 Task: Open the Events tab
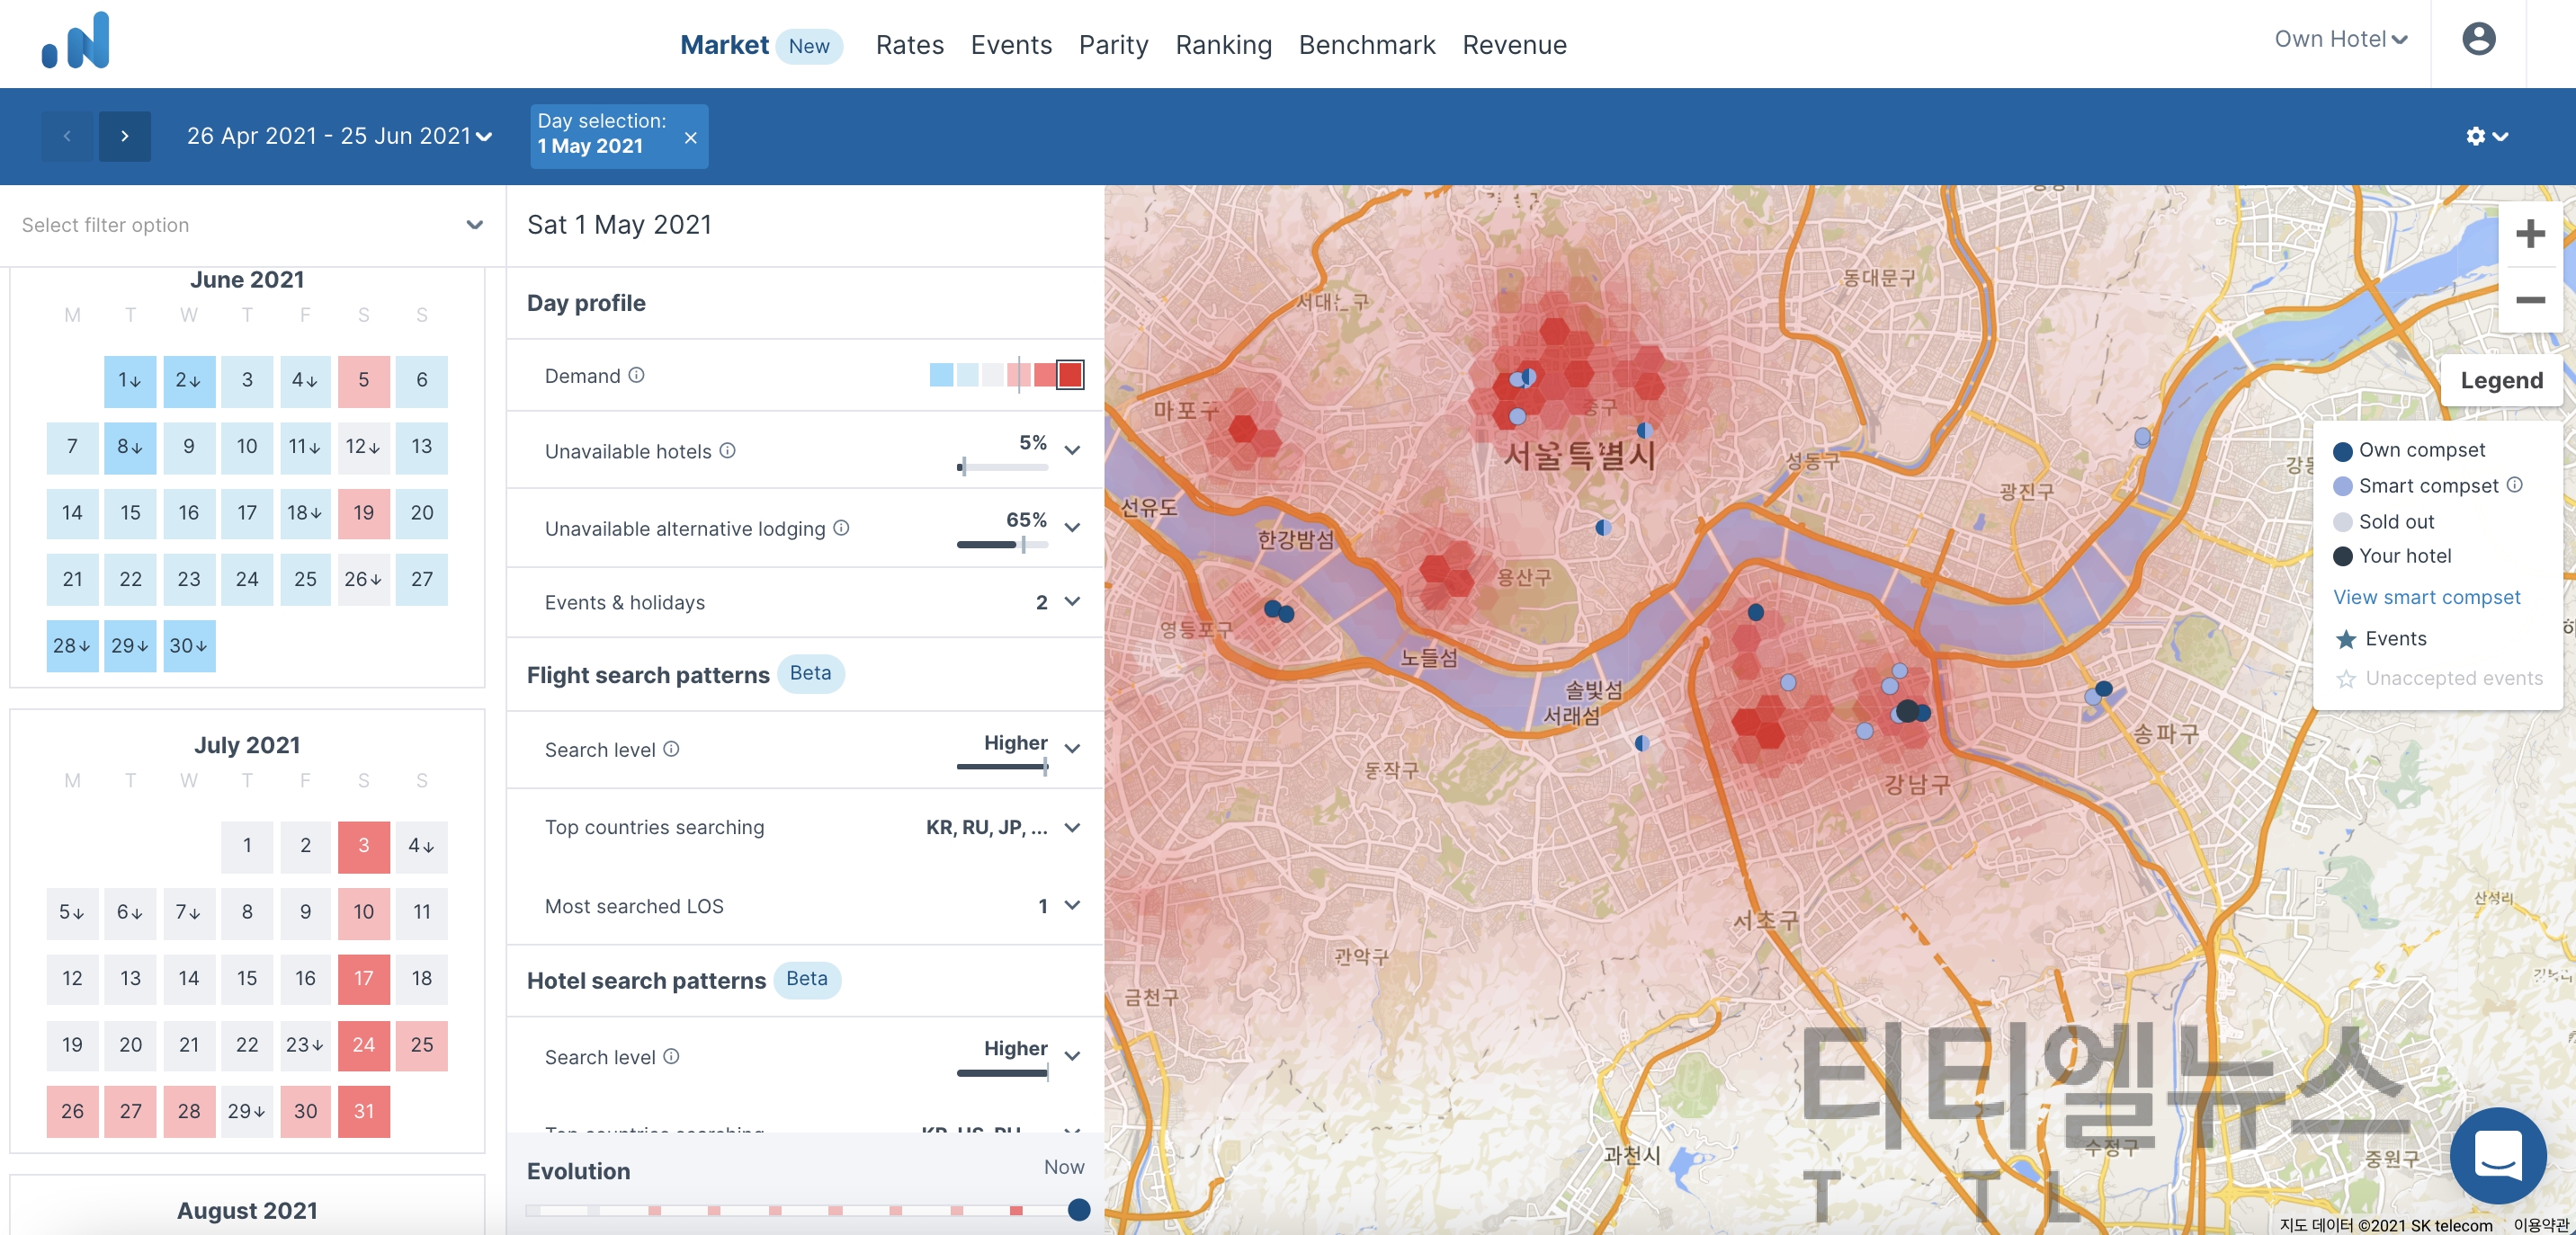click(1011, 45)
